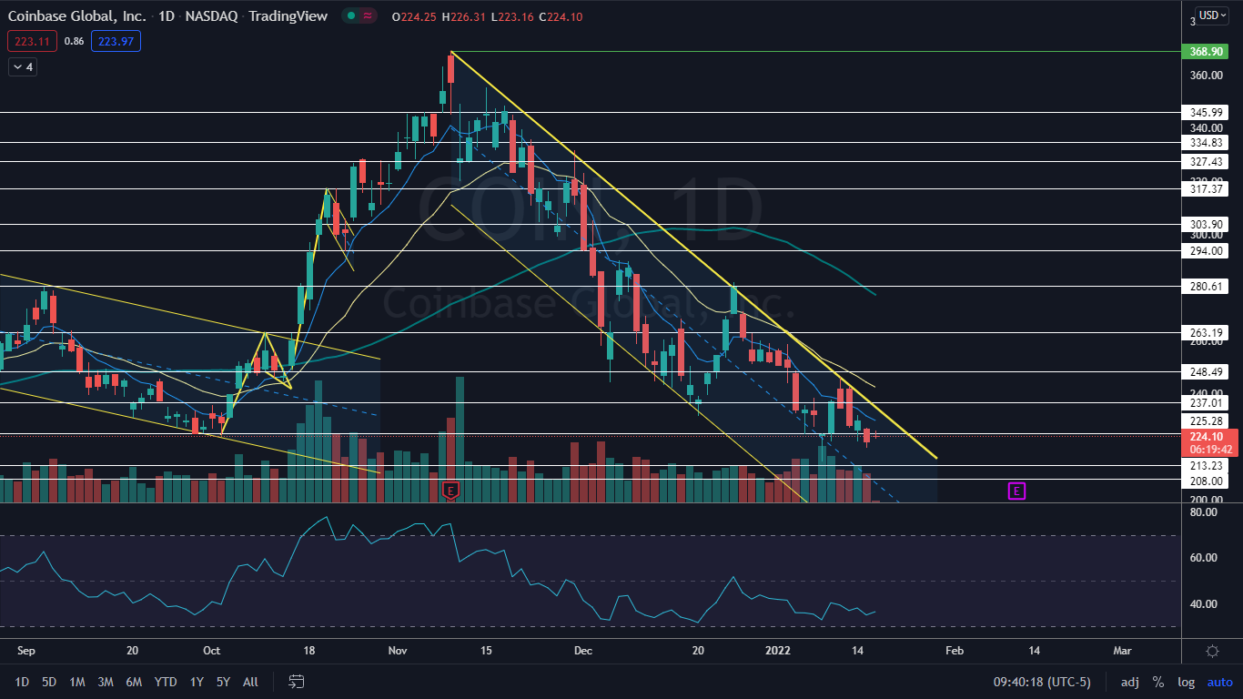Screen dimensions: 1243x699
Task: Click the red approximately-equal data status icon
Action: (x=368, y=15)
